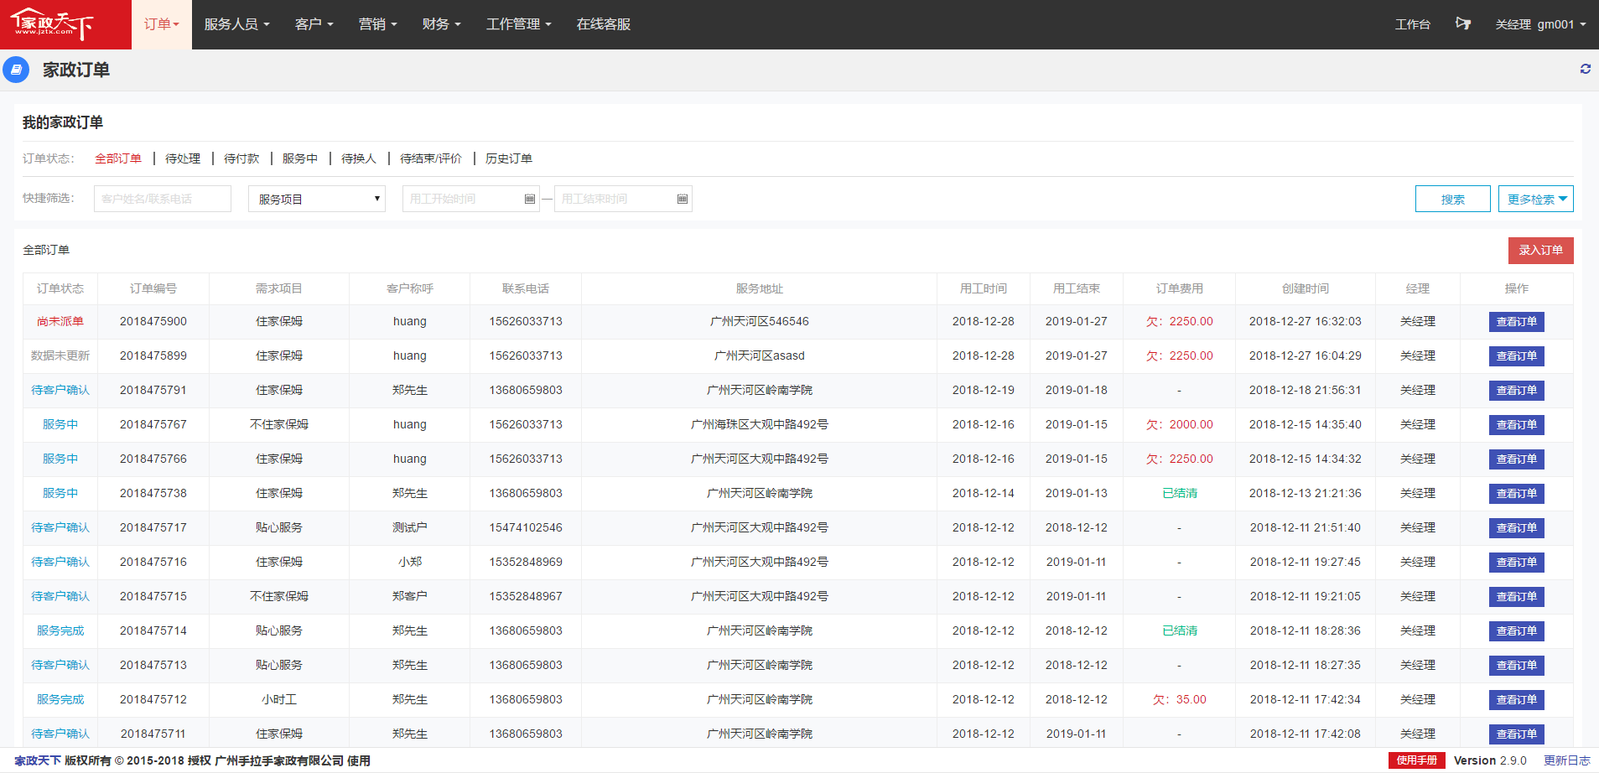View order 2018475767
Screen dimensions: 1599x773
(x=1517, y=425)
